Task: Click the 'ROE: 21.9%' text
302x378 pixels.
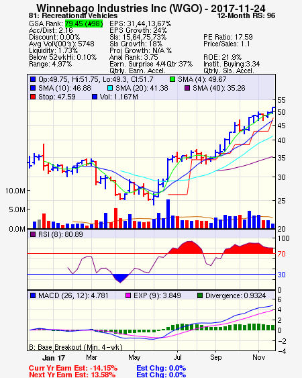Action: pos(222,57)
